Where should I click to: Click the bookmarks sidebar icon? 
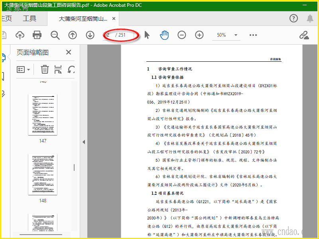point(3,76)
